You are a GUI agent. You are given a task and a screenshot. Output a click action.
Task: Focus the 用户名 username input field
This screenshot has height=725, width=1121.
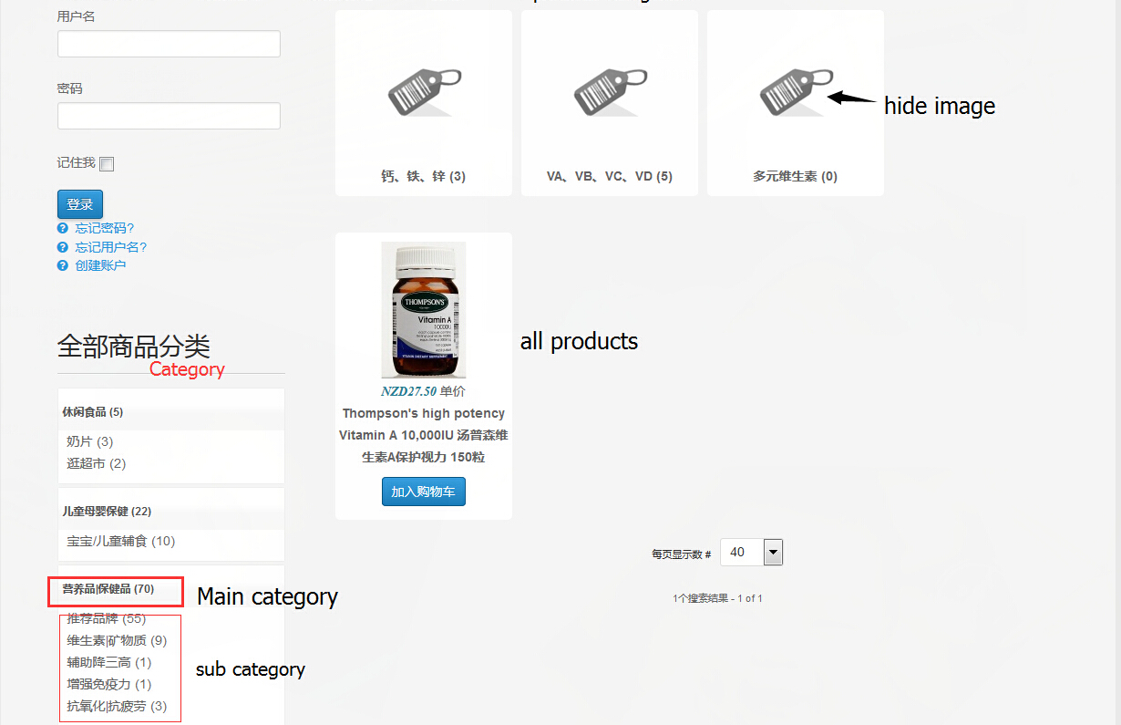click(169, 44)
